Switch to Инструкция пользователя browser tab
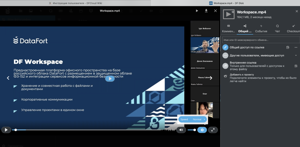 point(76,3)
